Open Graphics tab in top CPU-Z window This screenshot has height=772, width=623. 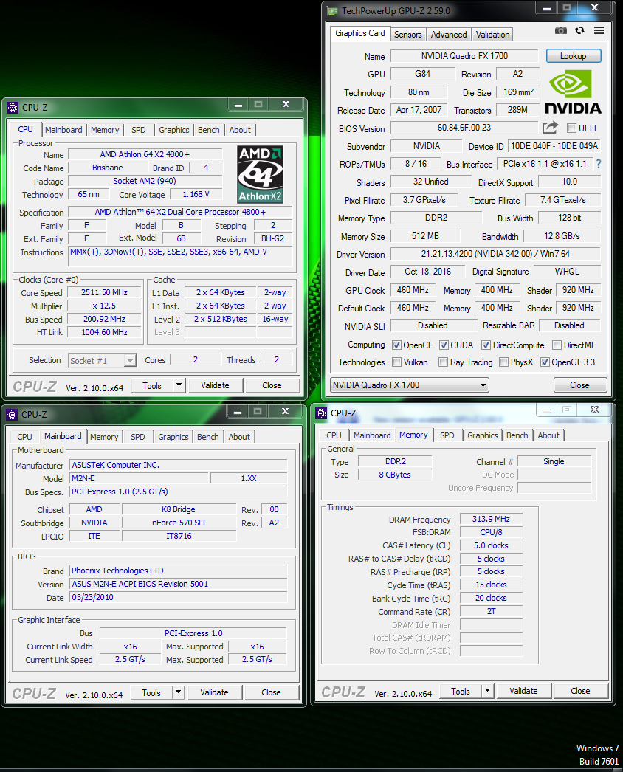[174, 130]
